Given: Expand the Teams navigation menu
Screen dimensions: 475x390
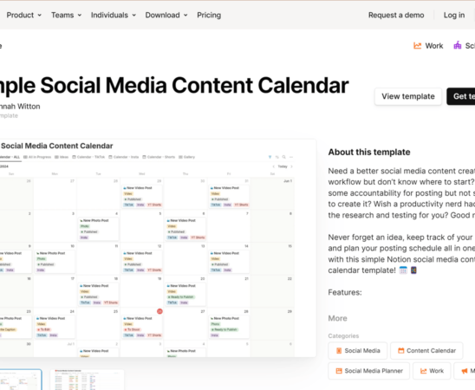Looking at the screenshot, I should (x=67, y=15).
